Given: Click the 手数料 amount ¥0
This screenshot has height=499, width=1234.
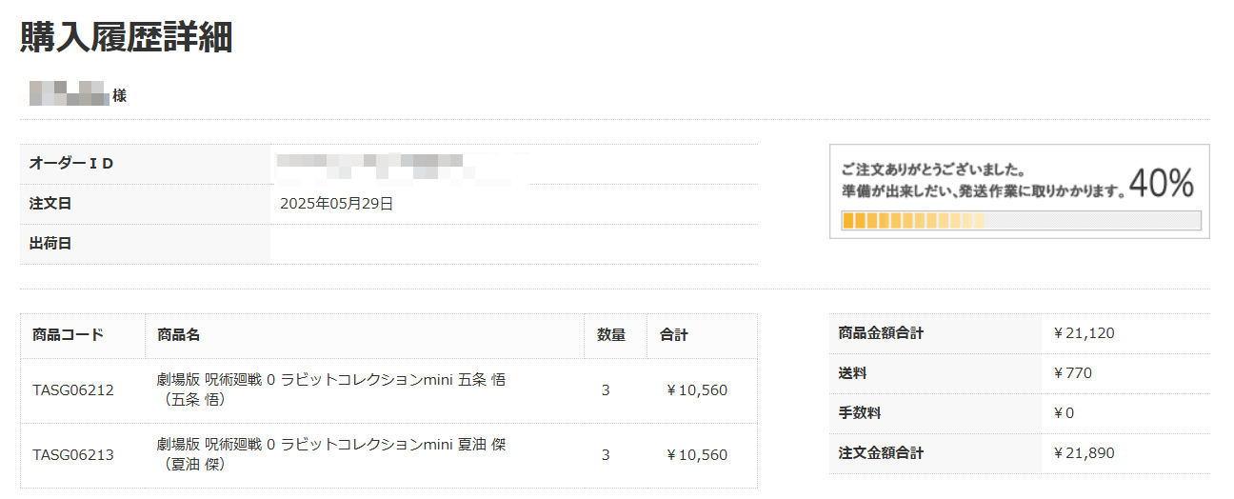Looking at the screenshot, I should click(1064, 413).
